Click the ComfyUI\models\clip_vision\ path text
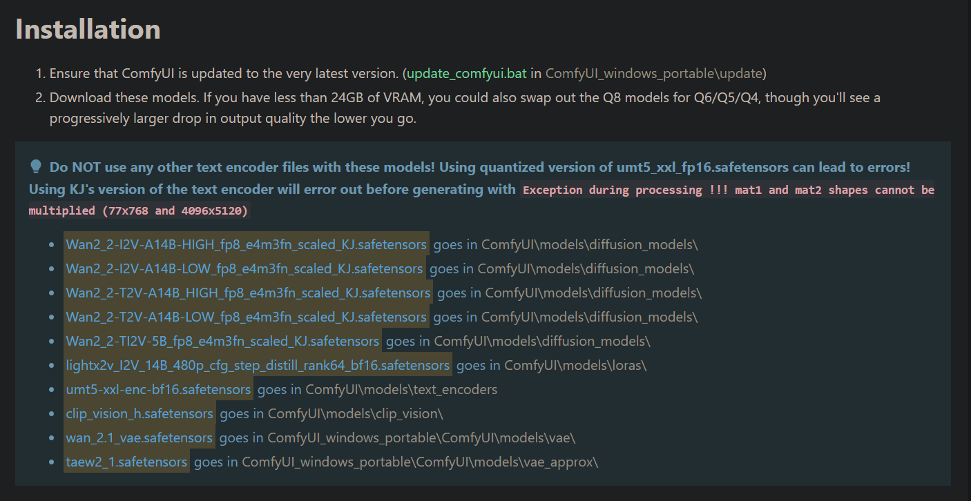Image resolution: width=971 pixels, height=501 pixels. [x=355, y=413]
